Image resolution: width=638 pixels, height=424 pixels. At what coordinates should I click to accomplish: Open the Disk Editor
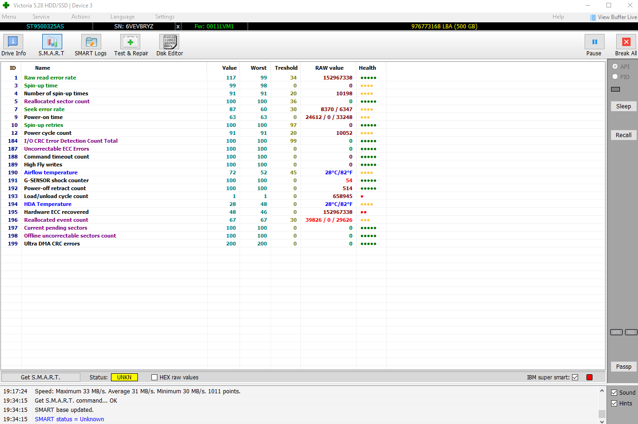[169, 42]
